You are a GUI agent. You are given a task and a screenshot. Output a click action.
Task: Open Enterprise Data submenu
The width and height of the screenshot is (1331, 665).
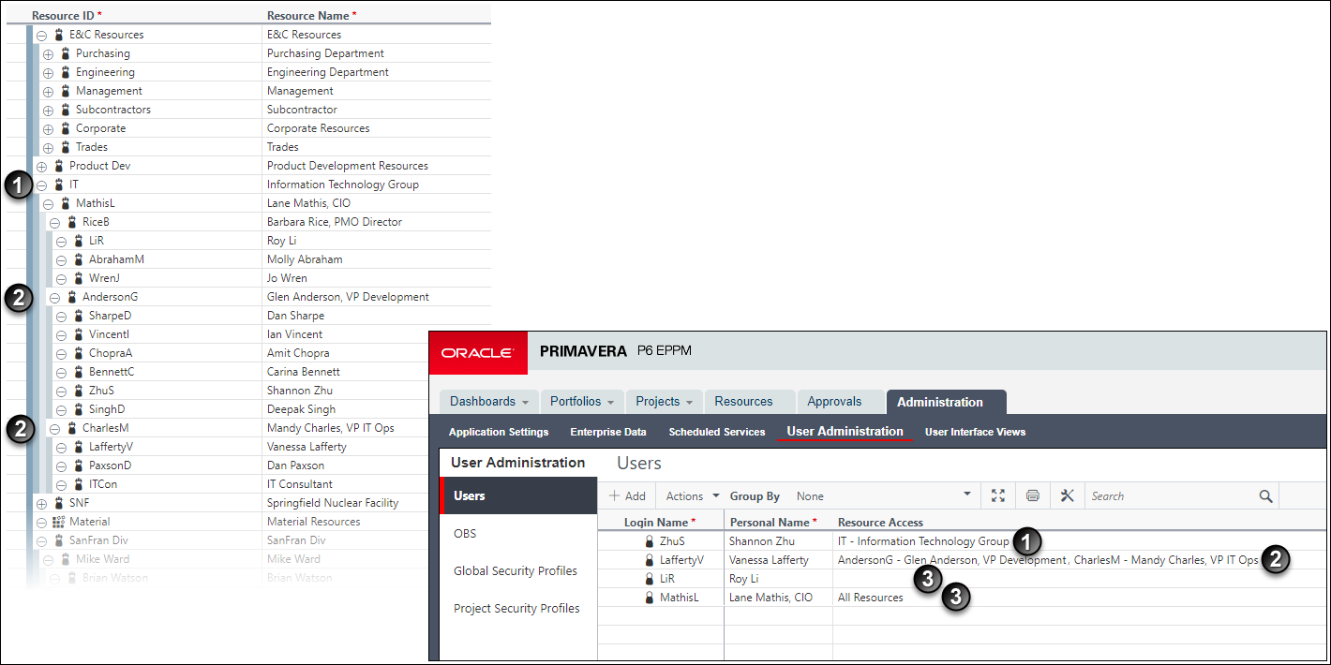608,432
